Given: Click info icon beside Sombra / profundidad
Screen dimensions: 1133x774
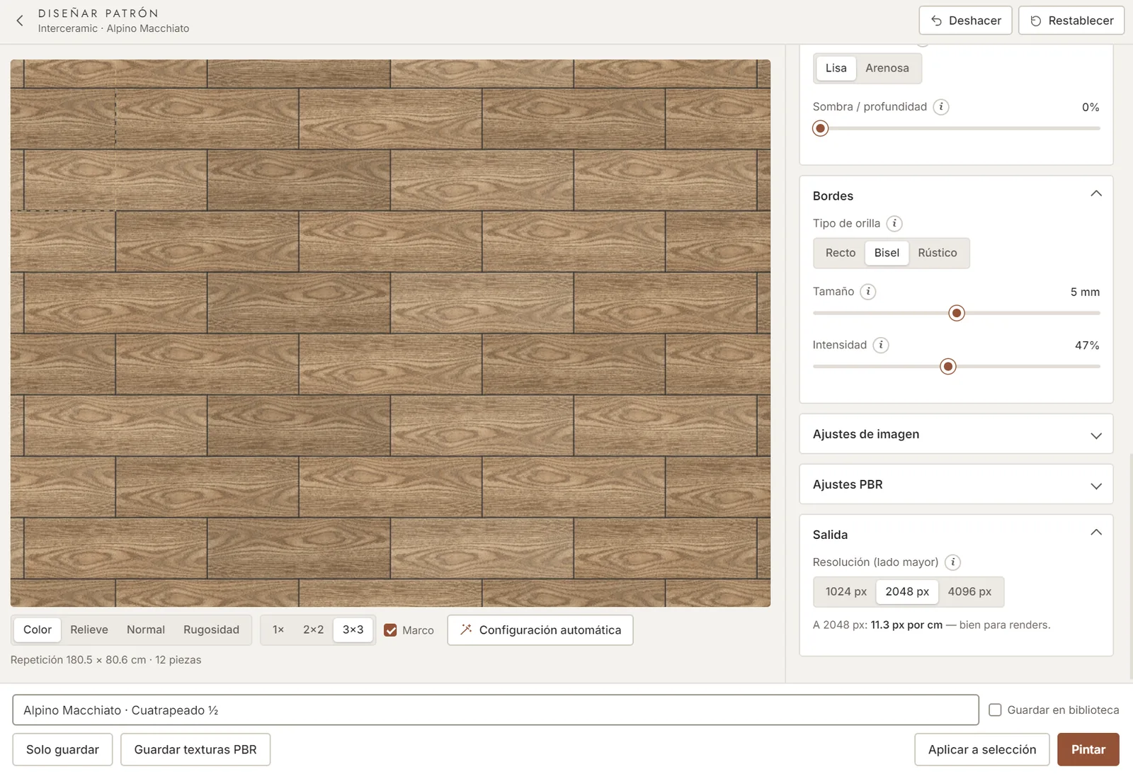Looking at the screenshot, I should [x=941, y=107].
